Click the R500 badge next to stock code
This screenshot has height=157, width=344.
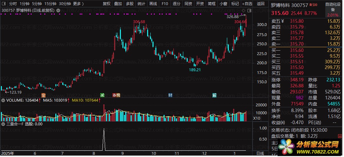314,5
